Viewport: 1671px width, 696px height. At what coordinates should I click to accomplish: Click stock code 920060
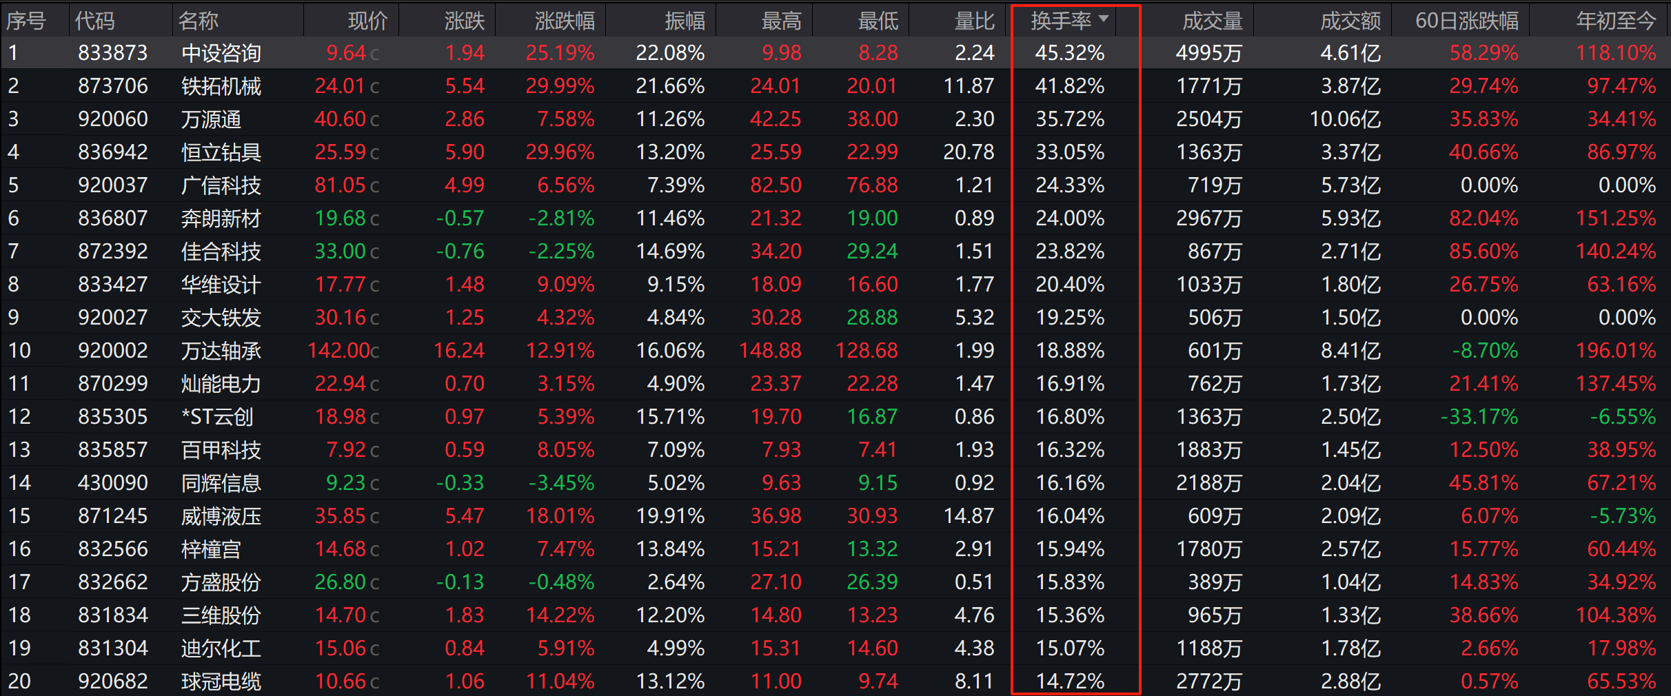(113, 119)
